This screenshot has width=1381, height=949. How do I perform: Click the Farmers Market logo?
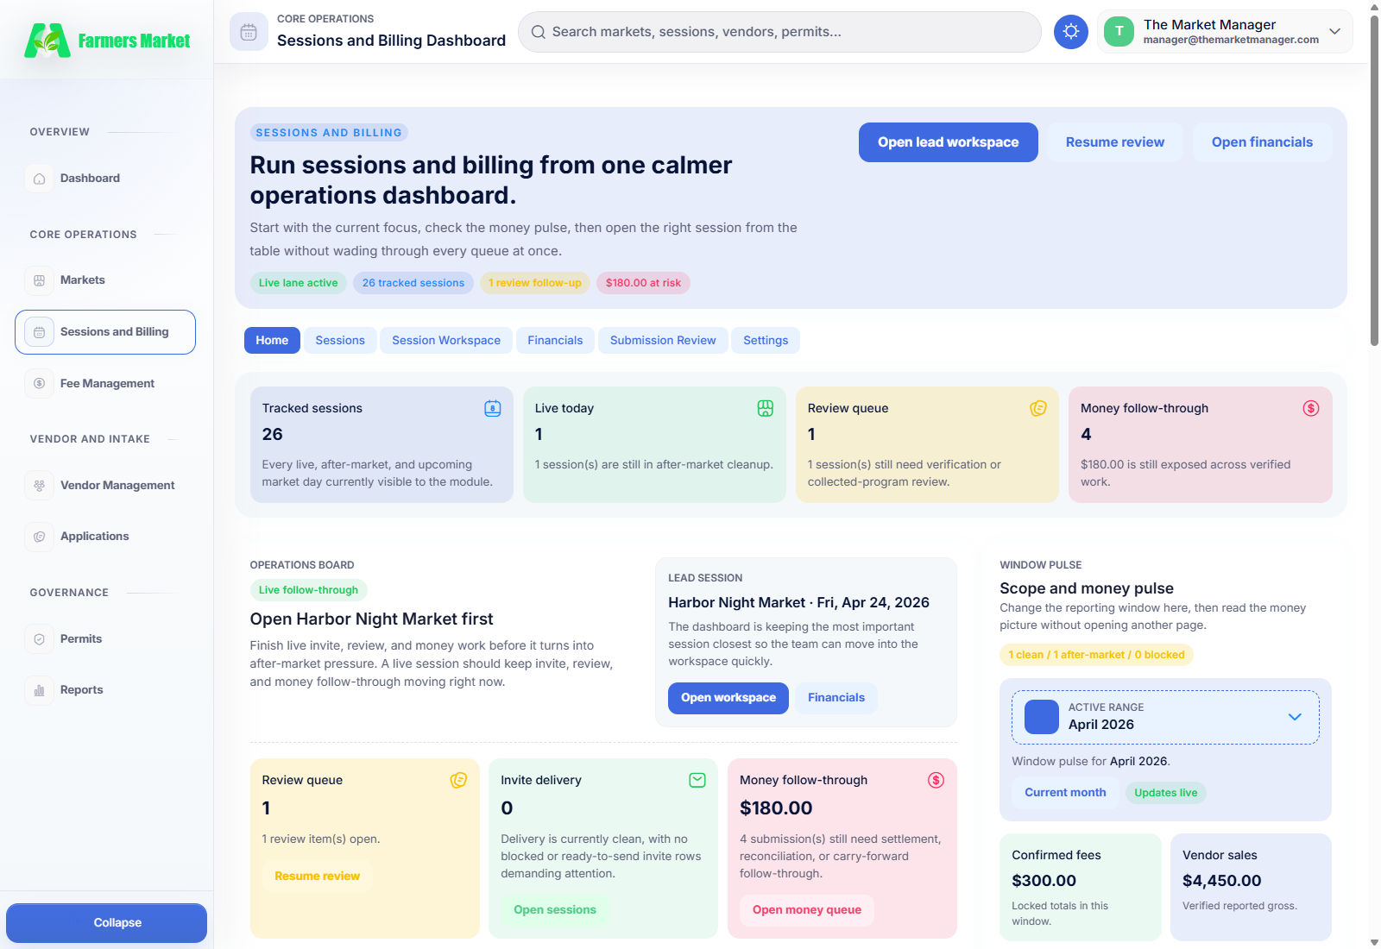pos(105,40)
